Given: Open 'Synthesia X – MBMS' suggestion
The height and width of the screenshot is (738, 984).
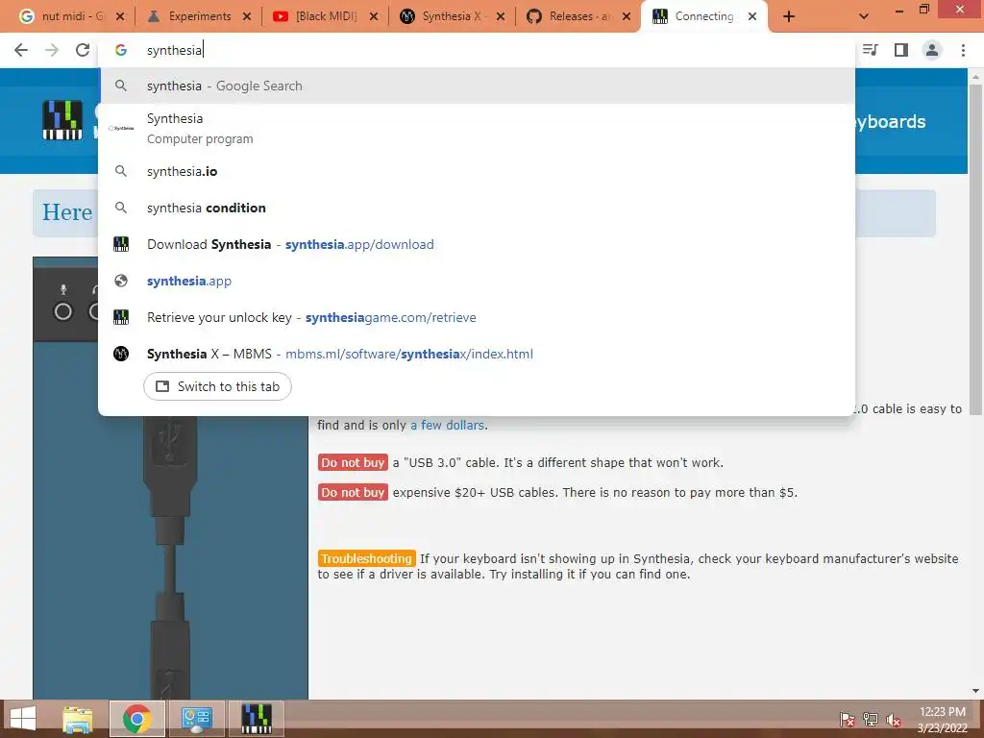Looking at the screenshot, I should point(477,354).
